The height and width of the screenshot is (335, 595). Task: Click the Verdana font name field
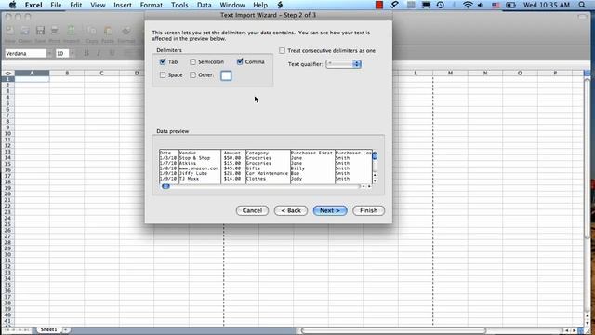tap(25, 54)
